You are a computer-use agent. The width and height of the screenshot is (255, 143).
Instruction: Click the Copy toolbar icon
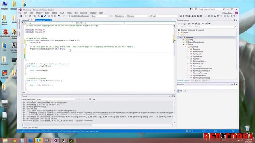coord(52,16)
